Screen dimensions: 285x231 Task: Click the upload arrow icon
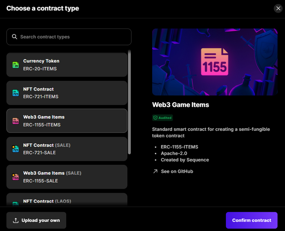coord(16,220)
